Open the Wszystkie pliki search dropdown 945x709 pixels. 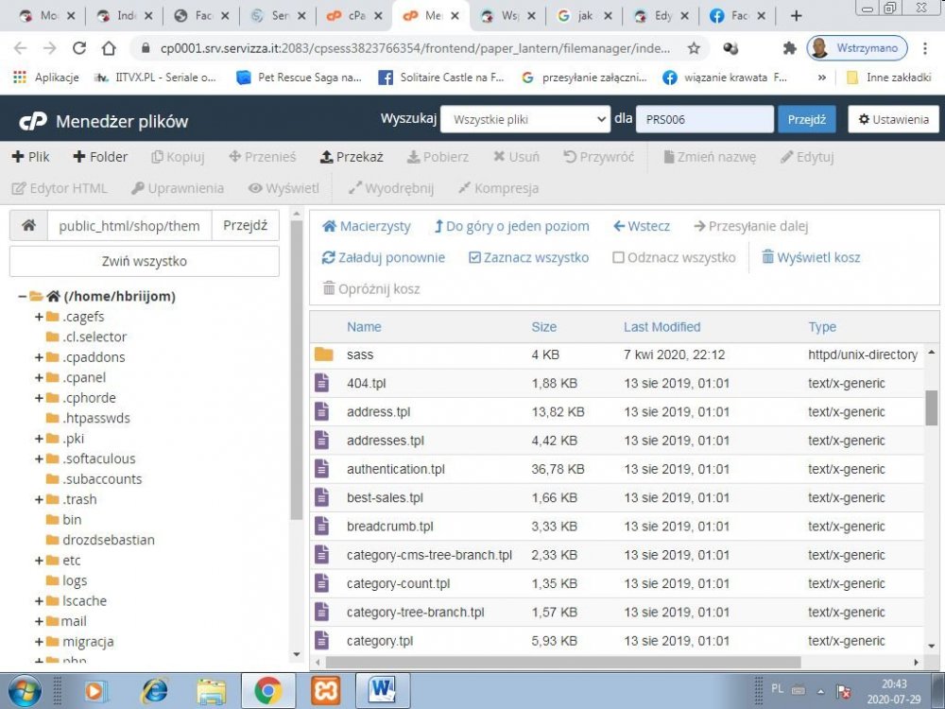(x=525, y=119)
